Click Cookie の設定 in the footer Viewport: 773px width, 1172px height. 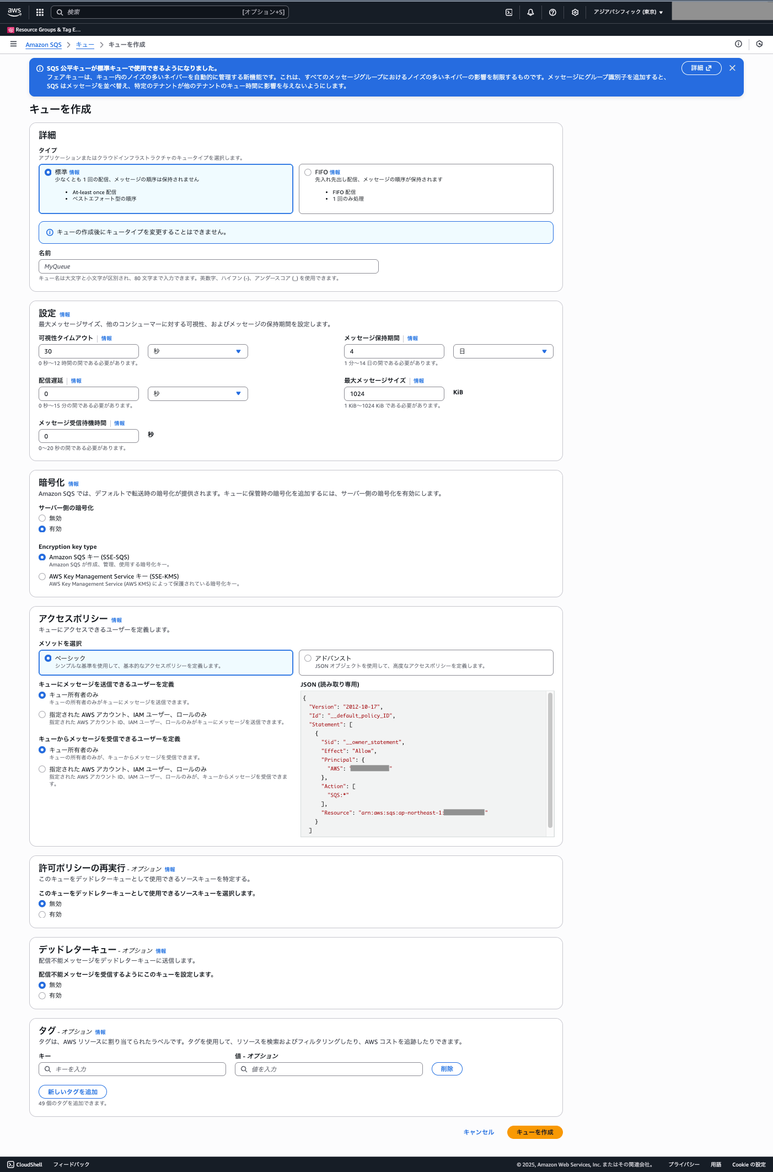click(749, 1164)
